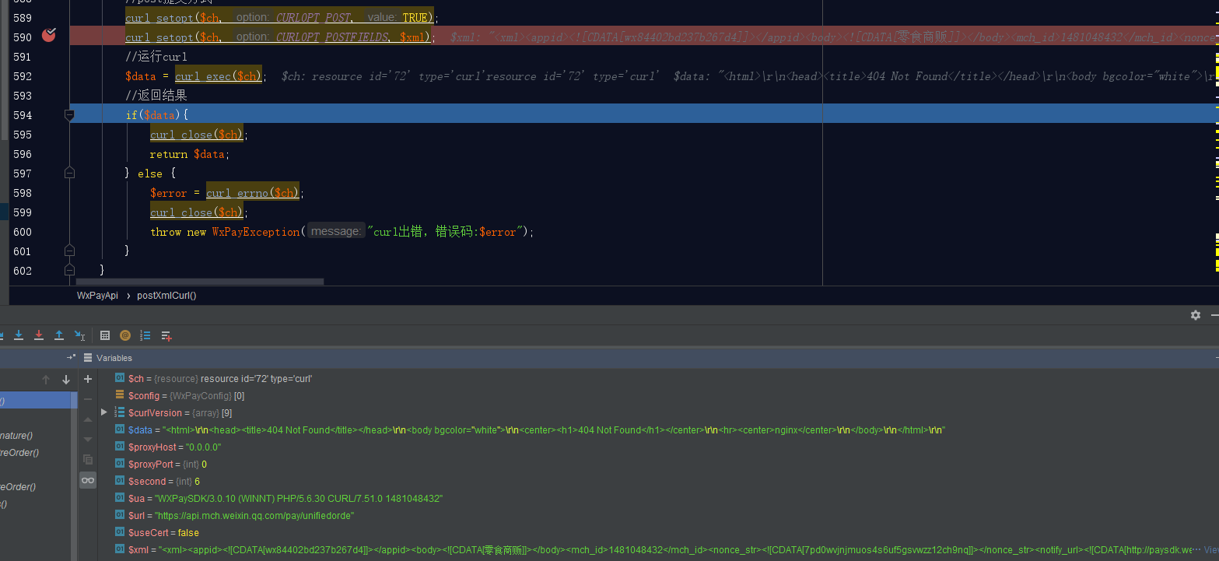Screen dimensions: 1219x561
Task: Click WxPayApi in the breadcrumb bar
Action: tap(97, 296)
